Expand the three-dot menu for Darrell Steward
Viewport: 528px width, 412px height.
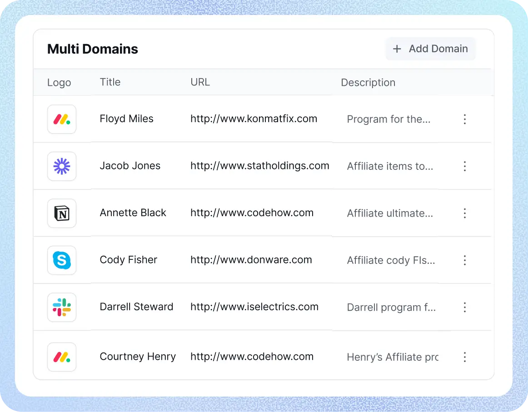pyautogui.click(x=465, y=307)
